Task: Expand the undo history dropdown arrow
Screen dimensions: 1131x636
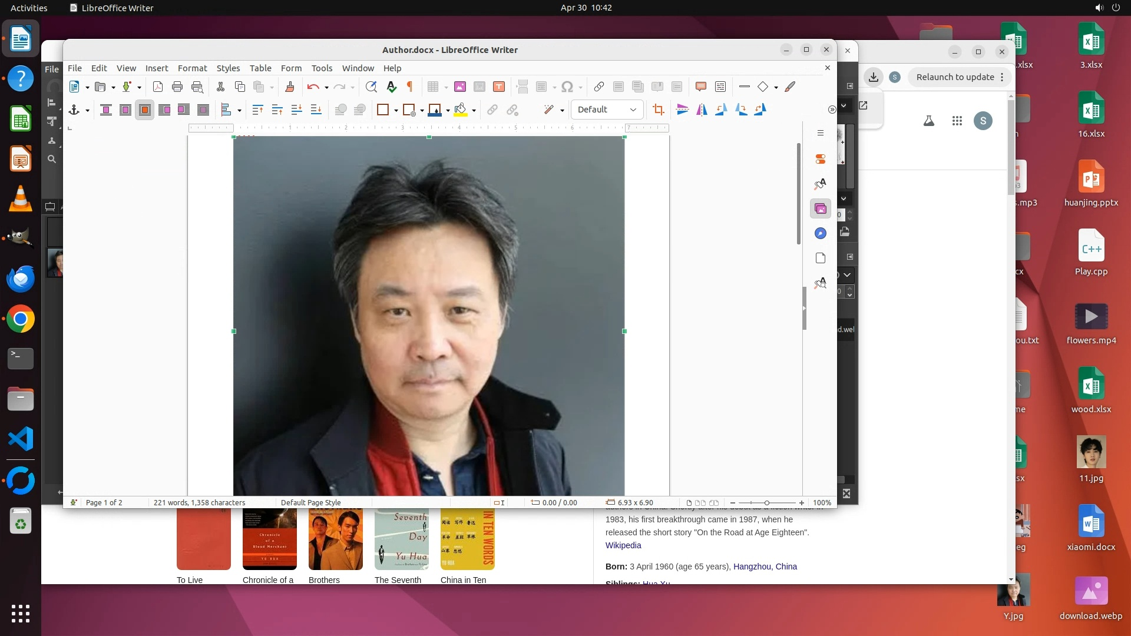Action: tap(326, 88)
